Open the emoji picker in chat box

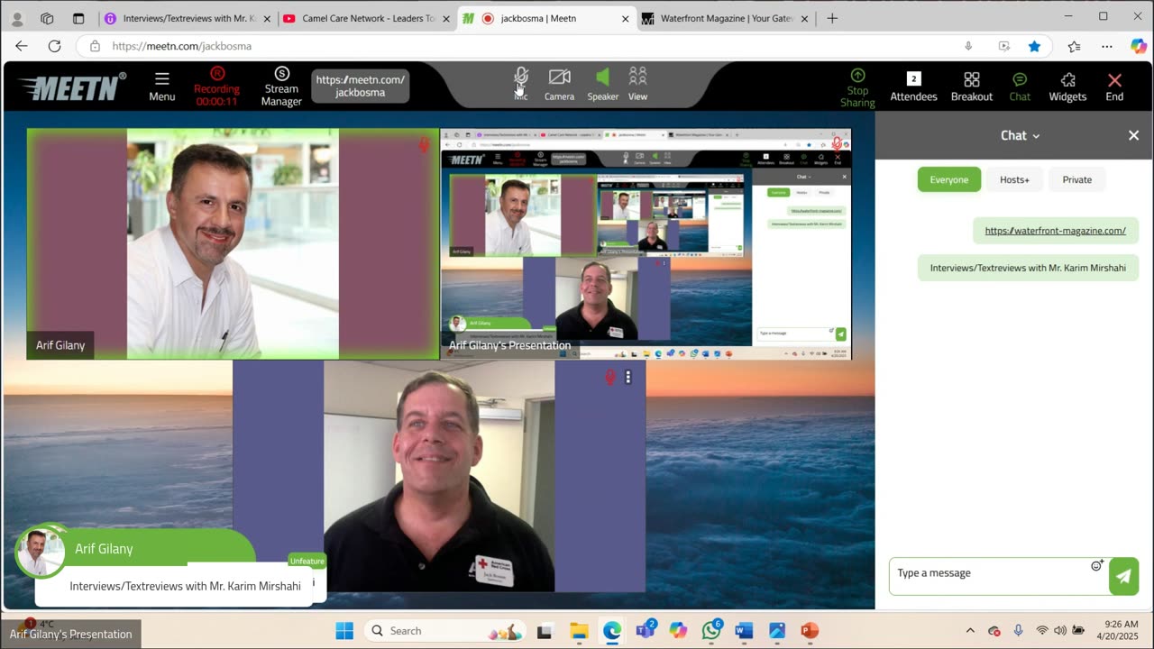tap(1097, 565)
